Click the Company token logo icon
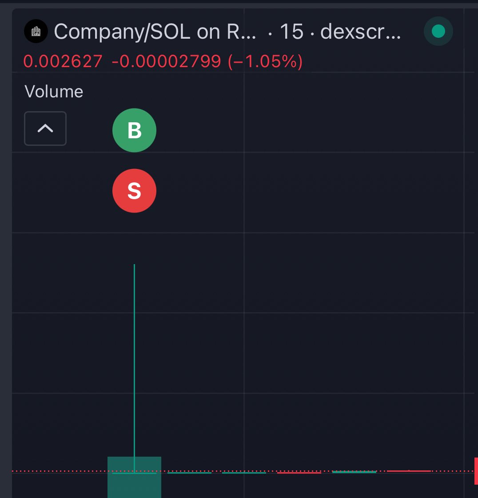Viewport: 478px width, 498px height. (36, 31)
